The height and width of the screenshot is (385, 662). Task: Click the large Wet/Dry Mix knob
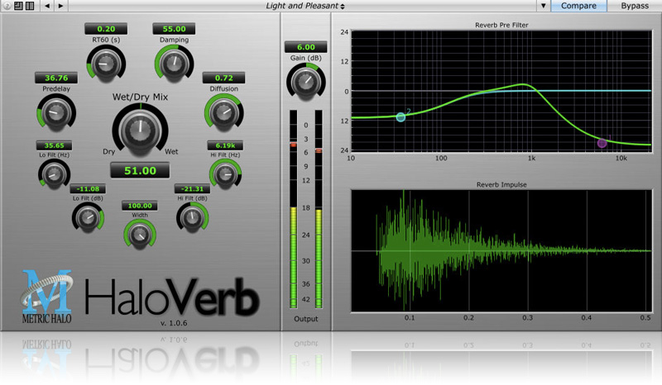[x=139, y=131]
